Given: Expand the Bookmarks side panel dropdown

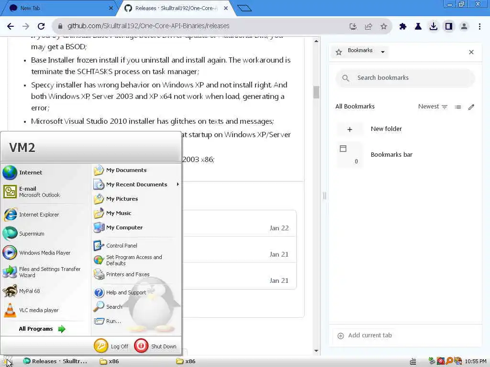Looking at the screenshot, I should coord(383,52).
